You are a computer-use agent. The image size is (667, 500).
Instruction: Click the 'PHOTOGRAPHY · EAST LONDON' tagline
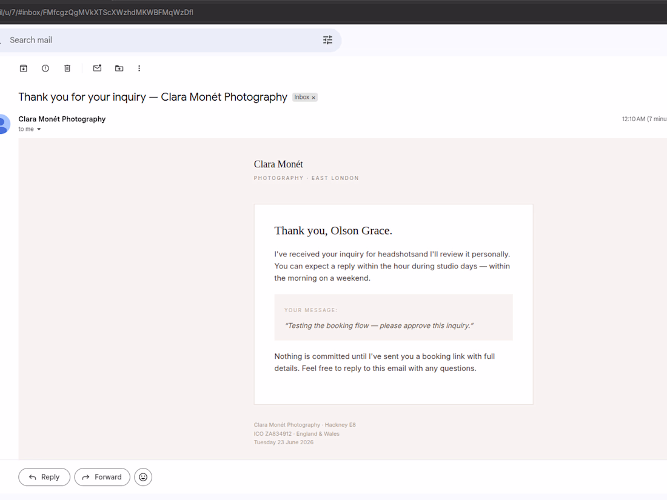(306, 178)
